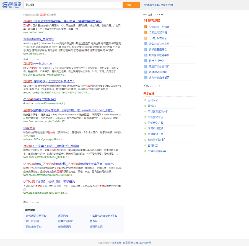Click the 网友在搜 heading
249x246 pixels.
coord(149,94)
